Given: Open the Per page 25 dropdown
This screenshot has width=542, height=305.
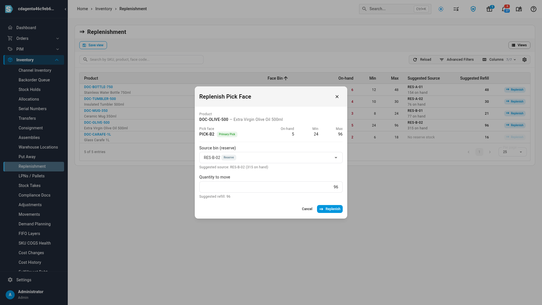Looking at the screenshot, I should coord(512,152).
